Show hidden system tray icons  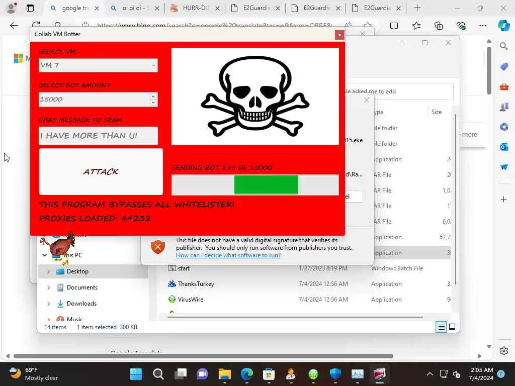click(x=430, y=374)
